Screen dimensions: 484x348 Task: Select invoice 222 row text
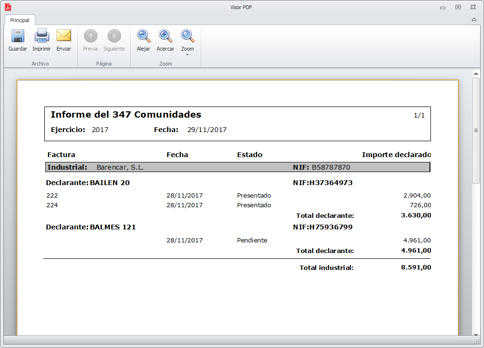click(x=52, y=196)
